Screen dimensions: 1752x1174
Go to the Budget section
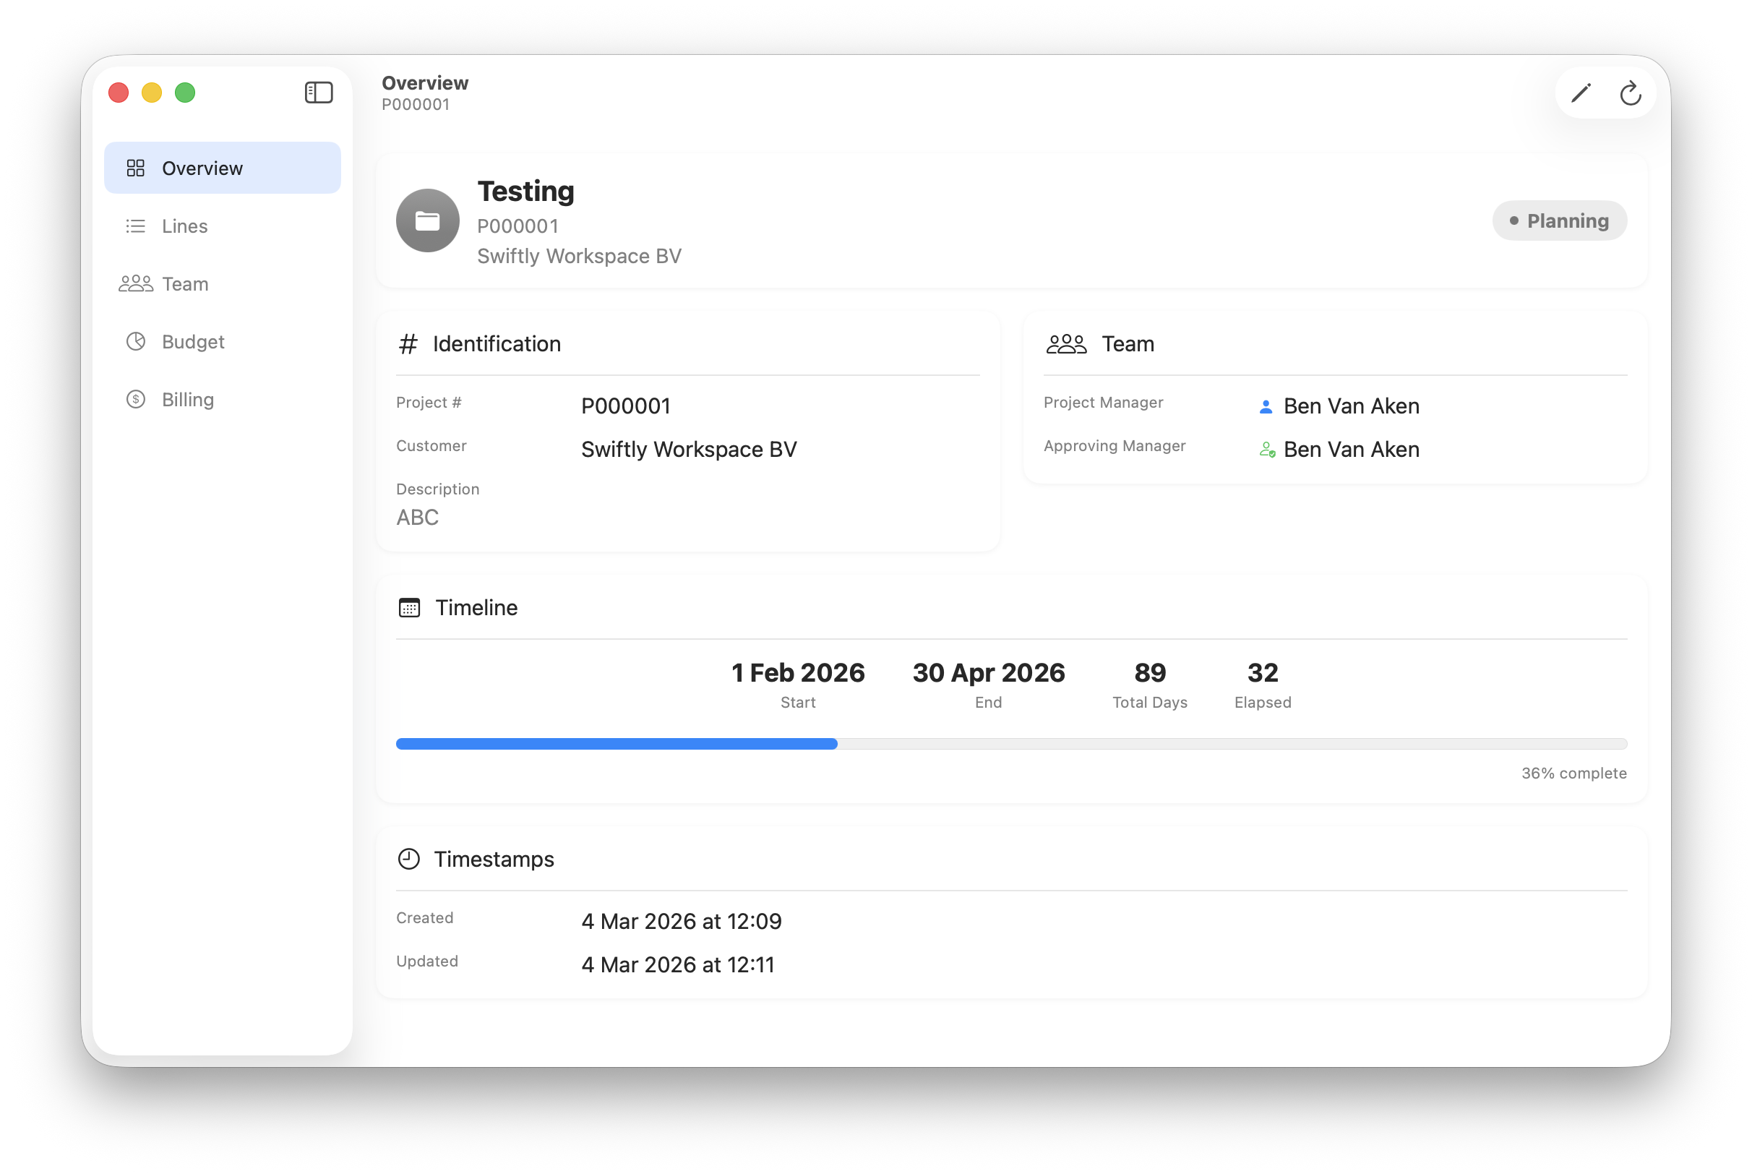click(193, 342)
